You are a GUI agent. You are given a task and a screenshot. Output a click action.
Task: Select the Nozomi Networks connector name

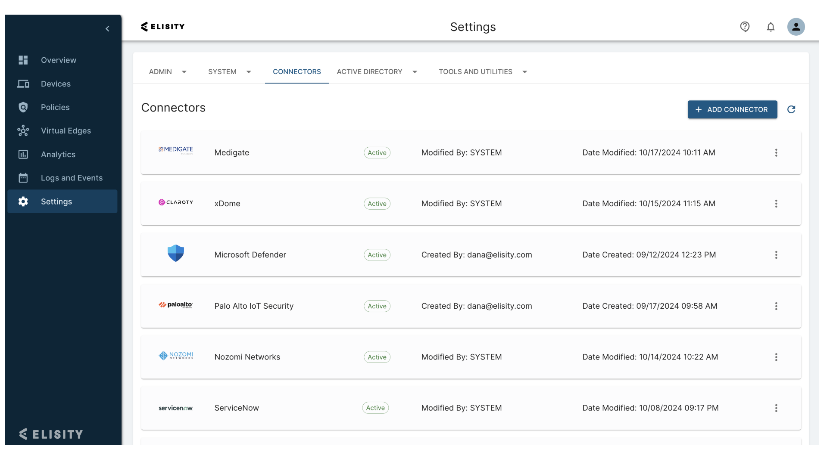click(x=247, y=357)
